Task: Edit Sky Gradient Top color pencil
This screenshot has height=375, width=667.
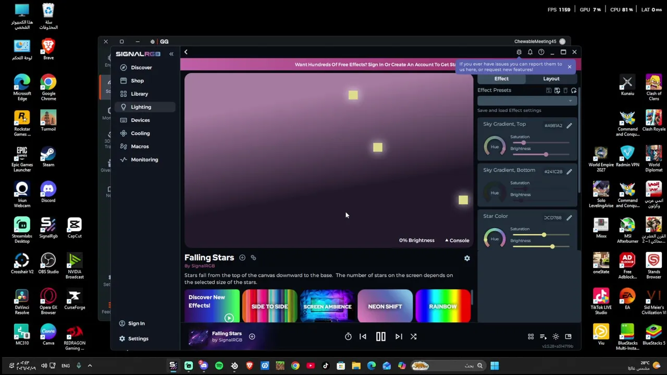Action: coord(569,126)
